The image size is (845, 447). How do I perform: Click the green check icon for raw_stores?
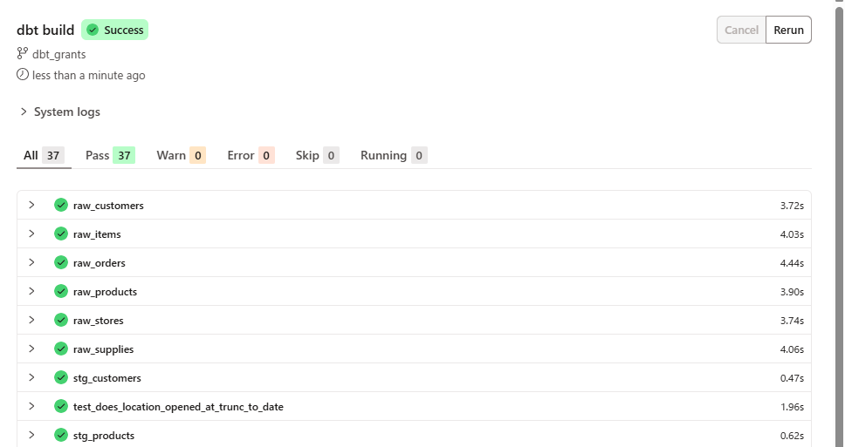click(x=61, y=321)
